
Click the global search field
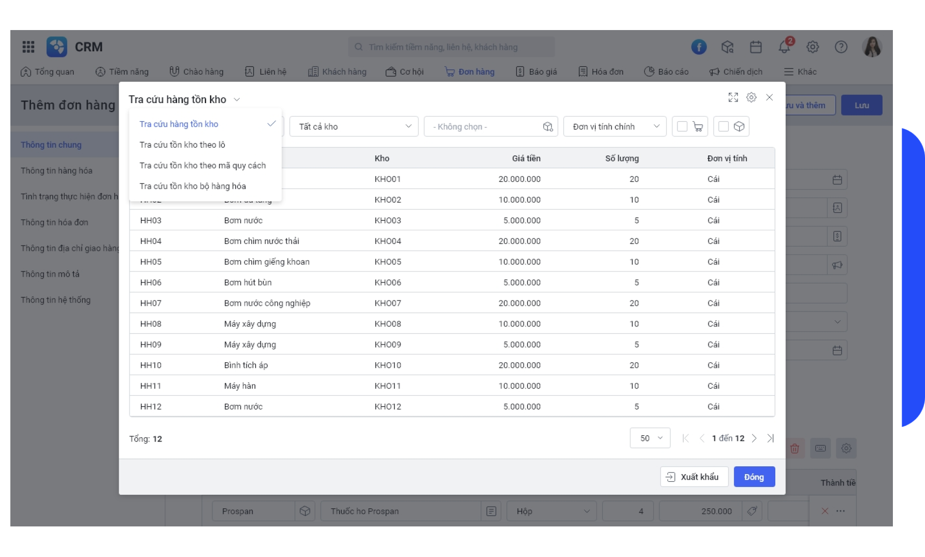coord(451,47)
